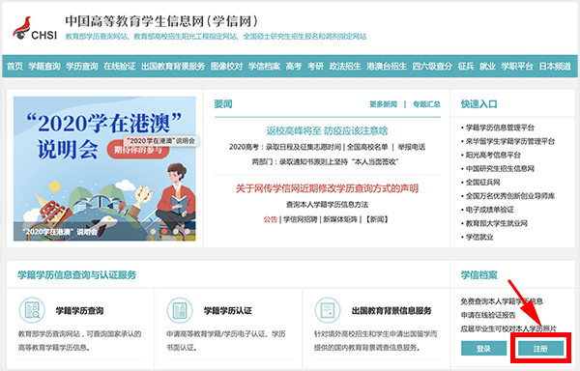The width and height of the screenshot is (580, 371).
Task: Open 公告 link
Action: coord(270,219)
